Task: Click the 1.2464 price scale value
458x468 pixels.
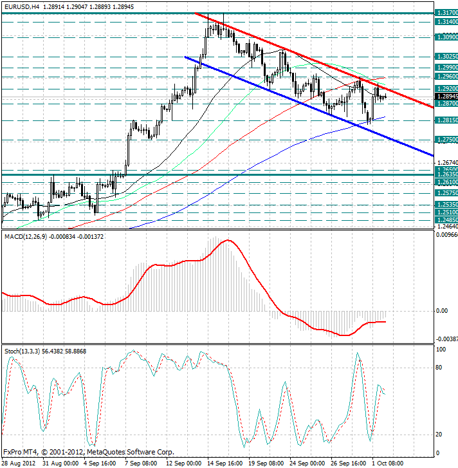Action: tap(447, 226)
